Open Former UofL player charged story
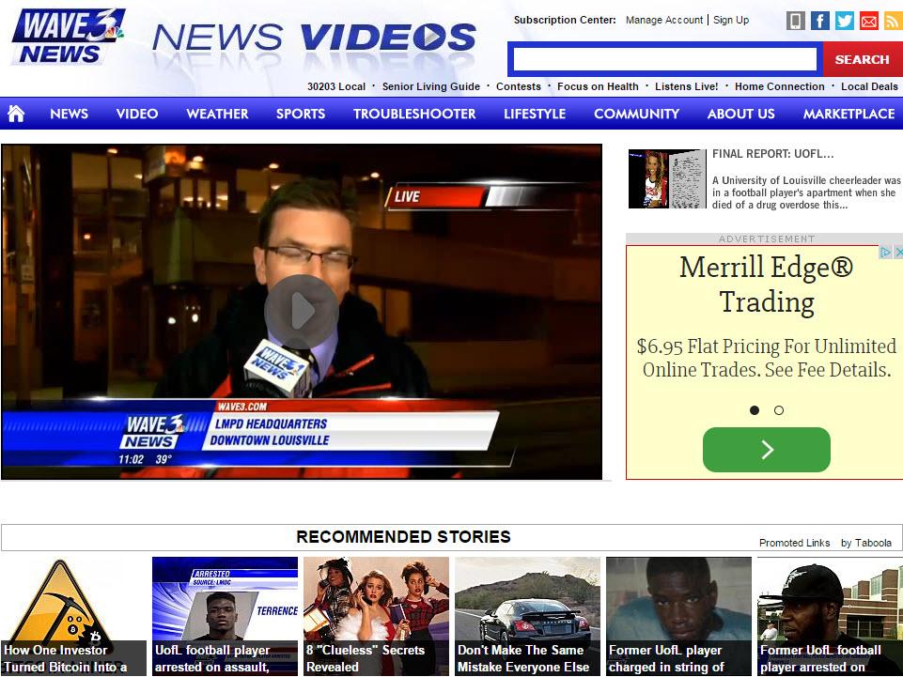Screen dimensions: 903x677 (x=679, y=617)
